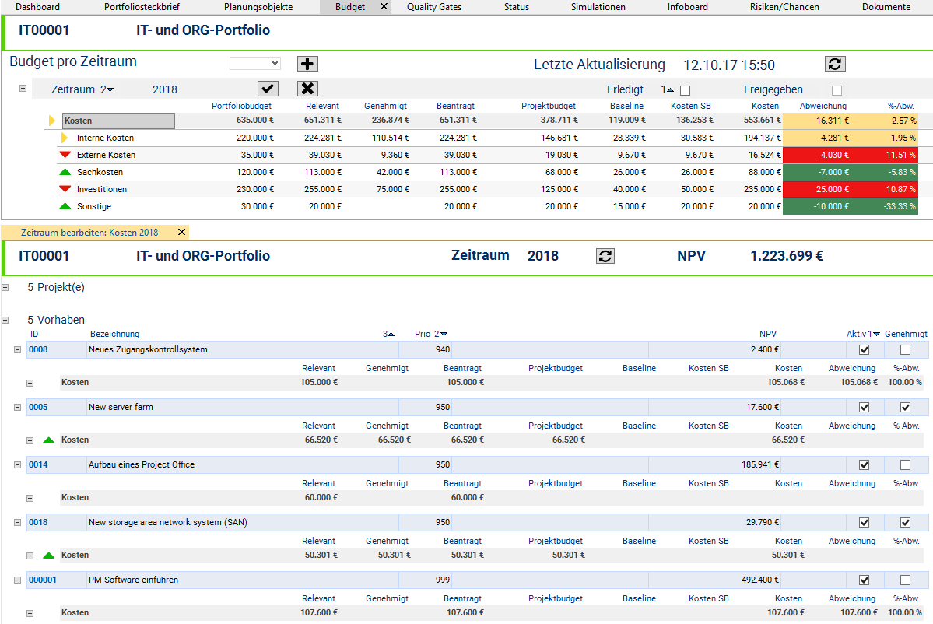Open the Budget pro Zeitraum dropdown
Viewport: 933px width, 624px height.
click(254, 63)
